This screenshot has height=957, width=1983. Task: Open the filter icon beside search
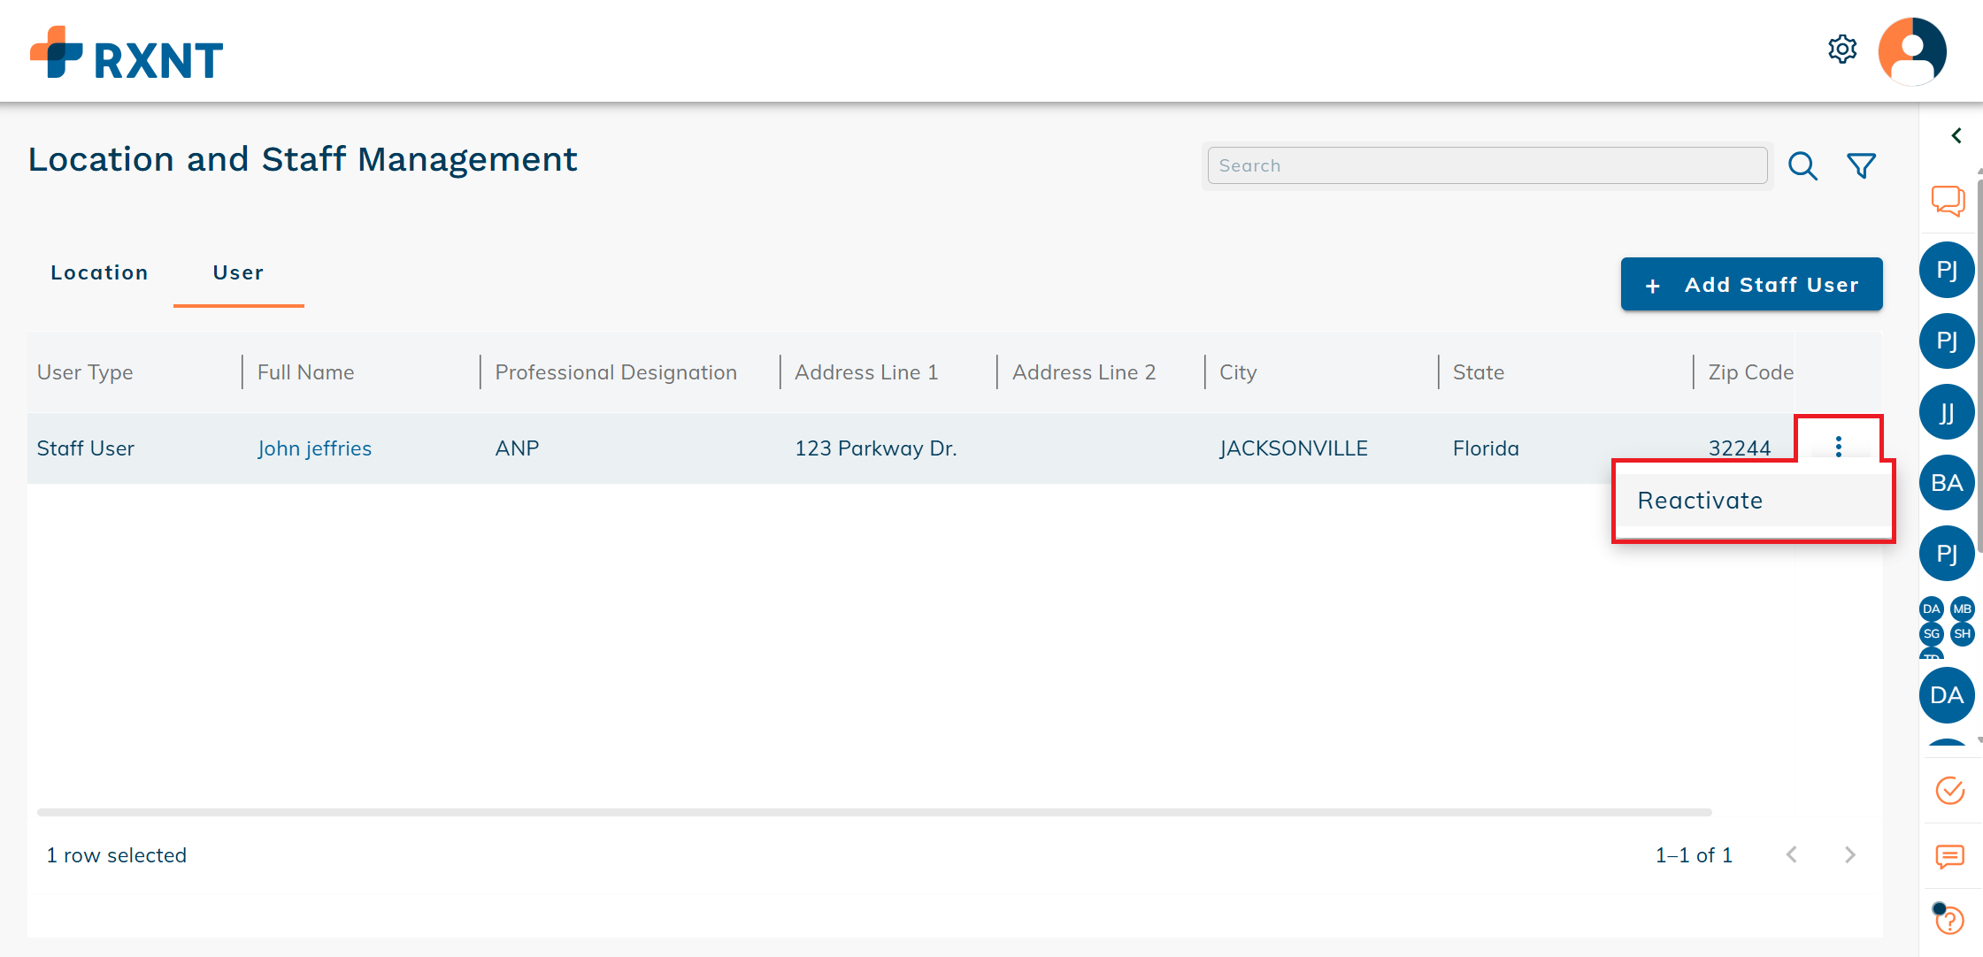tap(1861, 165)
